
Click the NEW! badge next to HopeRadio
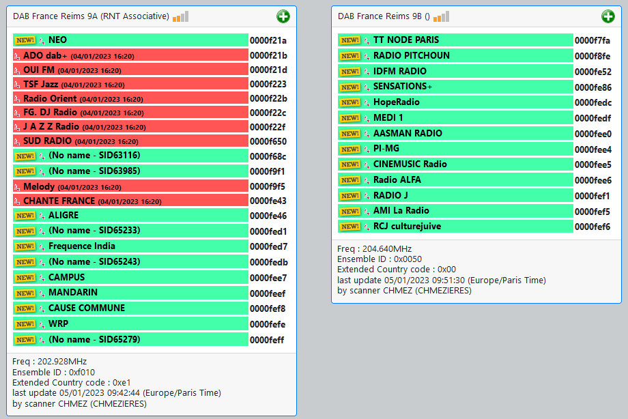350,102
